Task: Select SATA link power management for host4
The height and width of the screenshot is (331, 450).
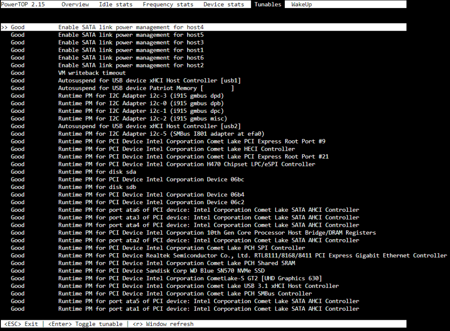Action: [203, 27]
